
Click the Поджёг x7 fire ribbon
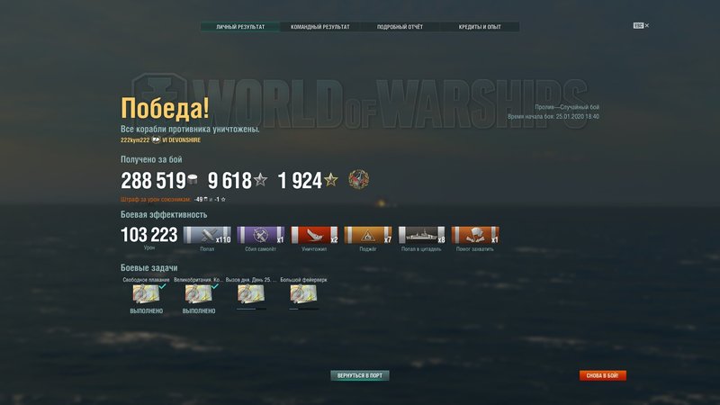pos(368,235)
